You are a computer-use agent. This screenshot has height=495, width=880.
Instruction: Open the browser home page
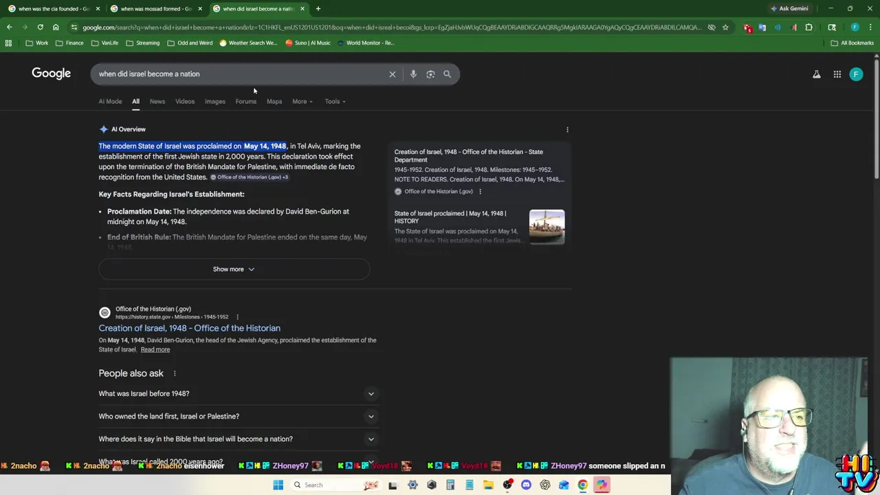[x=56, y=27]
